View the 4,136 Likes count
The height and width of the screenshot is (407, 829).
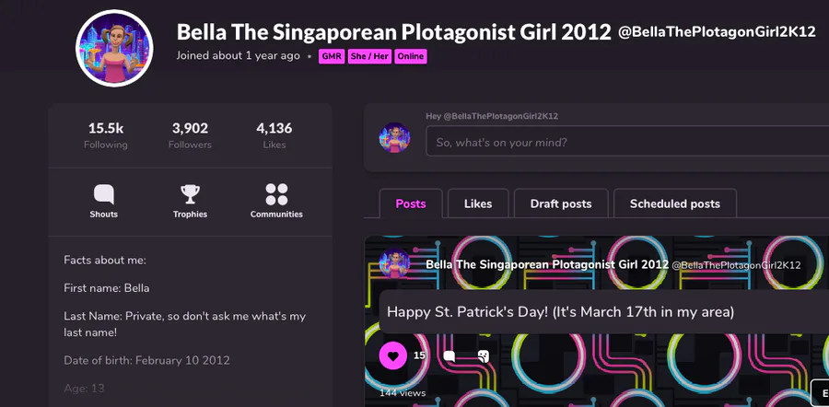274,135
